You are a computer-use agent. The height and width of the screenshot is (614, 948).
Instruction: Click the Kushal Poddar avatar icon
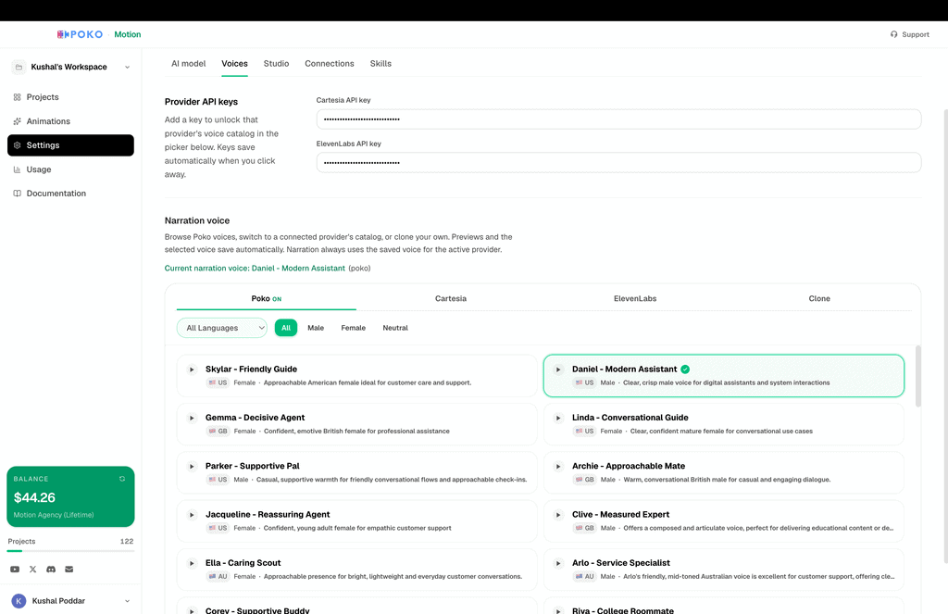point(19,601)
